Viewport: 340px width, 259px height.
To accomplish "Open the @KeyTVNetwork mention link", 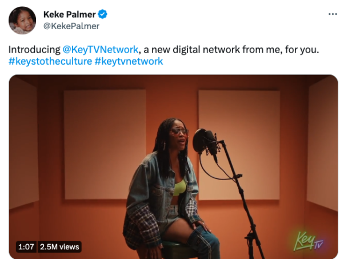I will [101, 50].
